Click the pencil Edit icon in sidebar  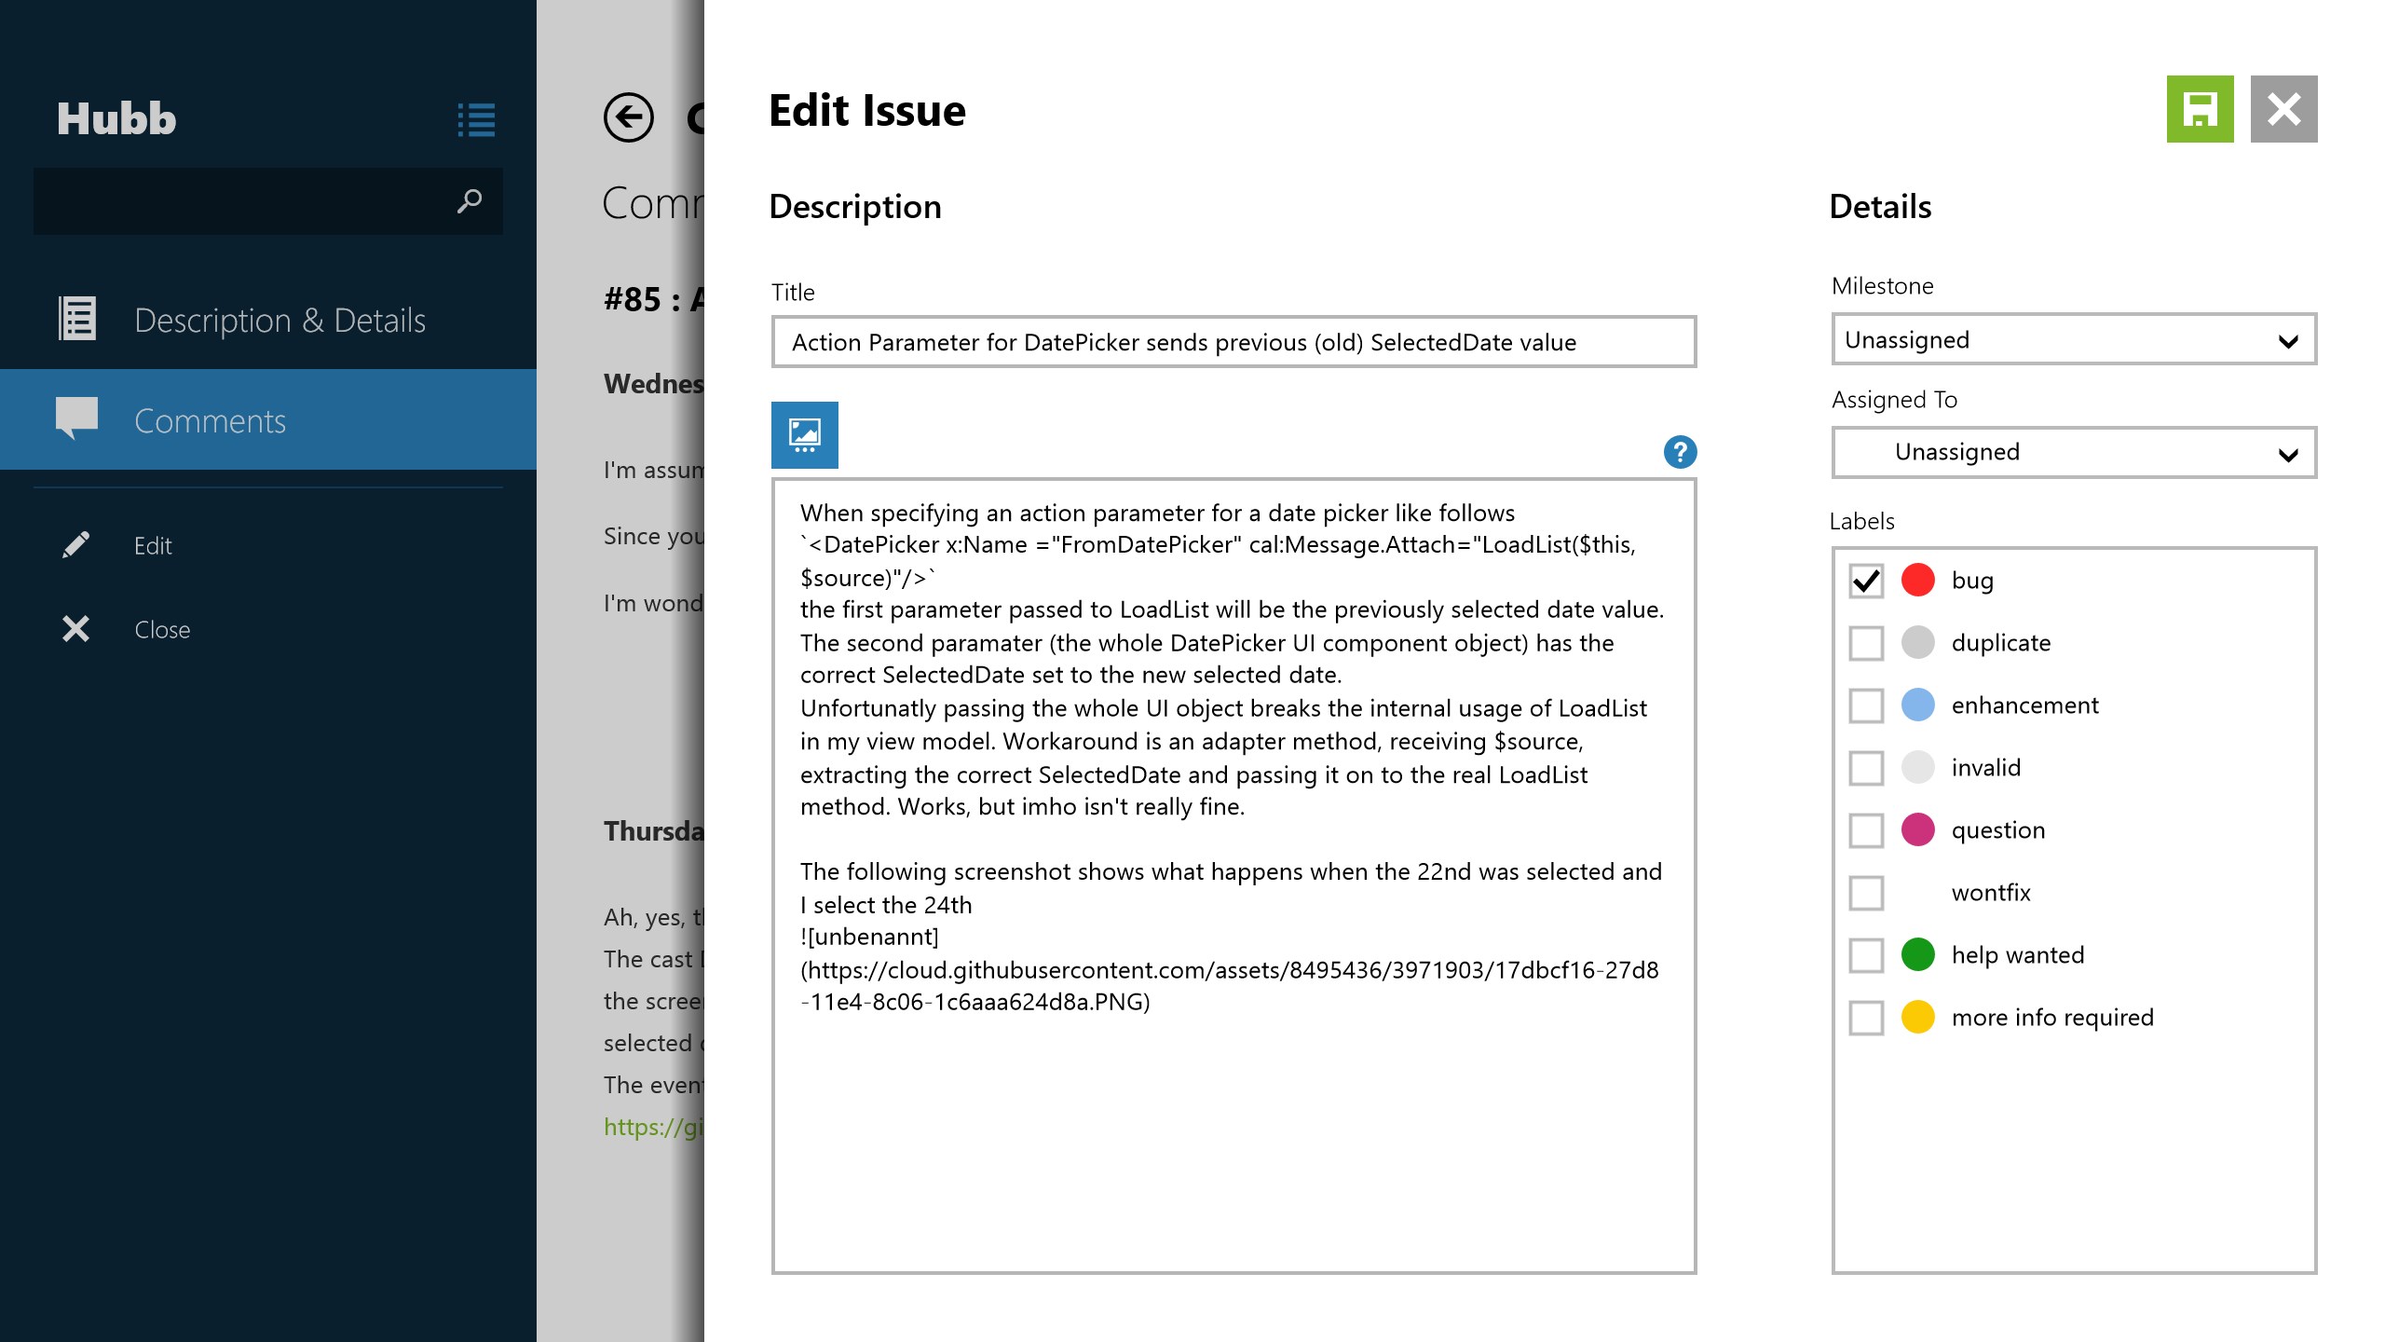[x=76, y=545]
